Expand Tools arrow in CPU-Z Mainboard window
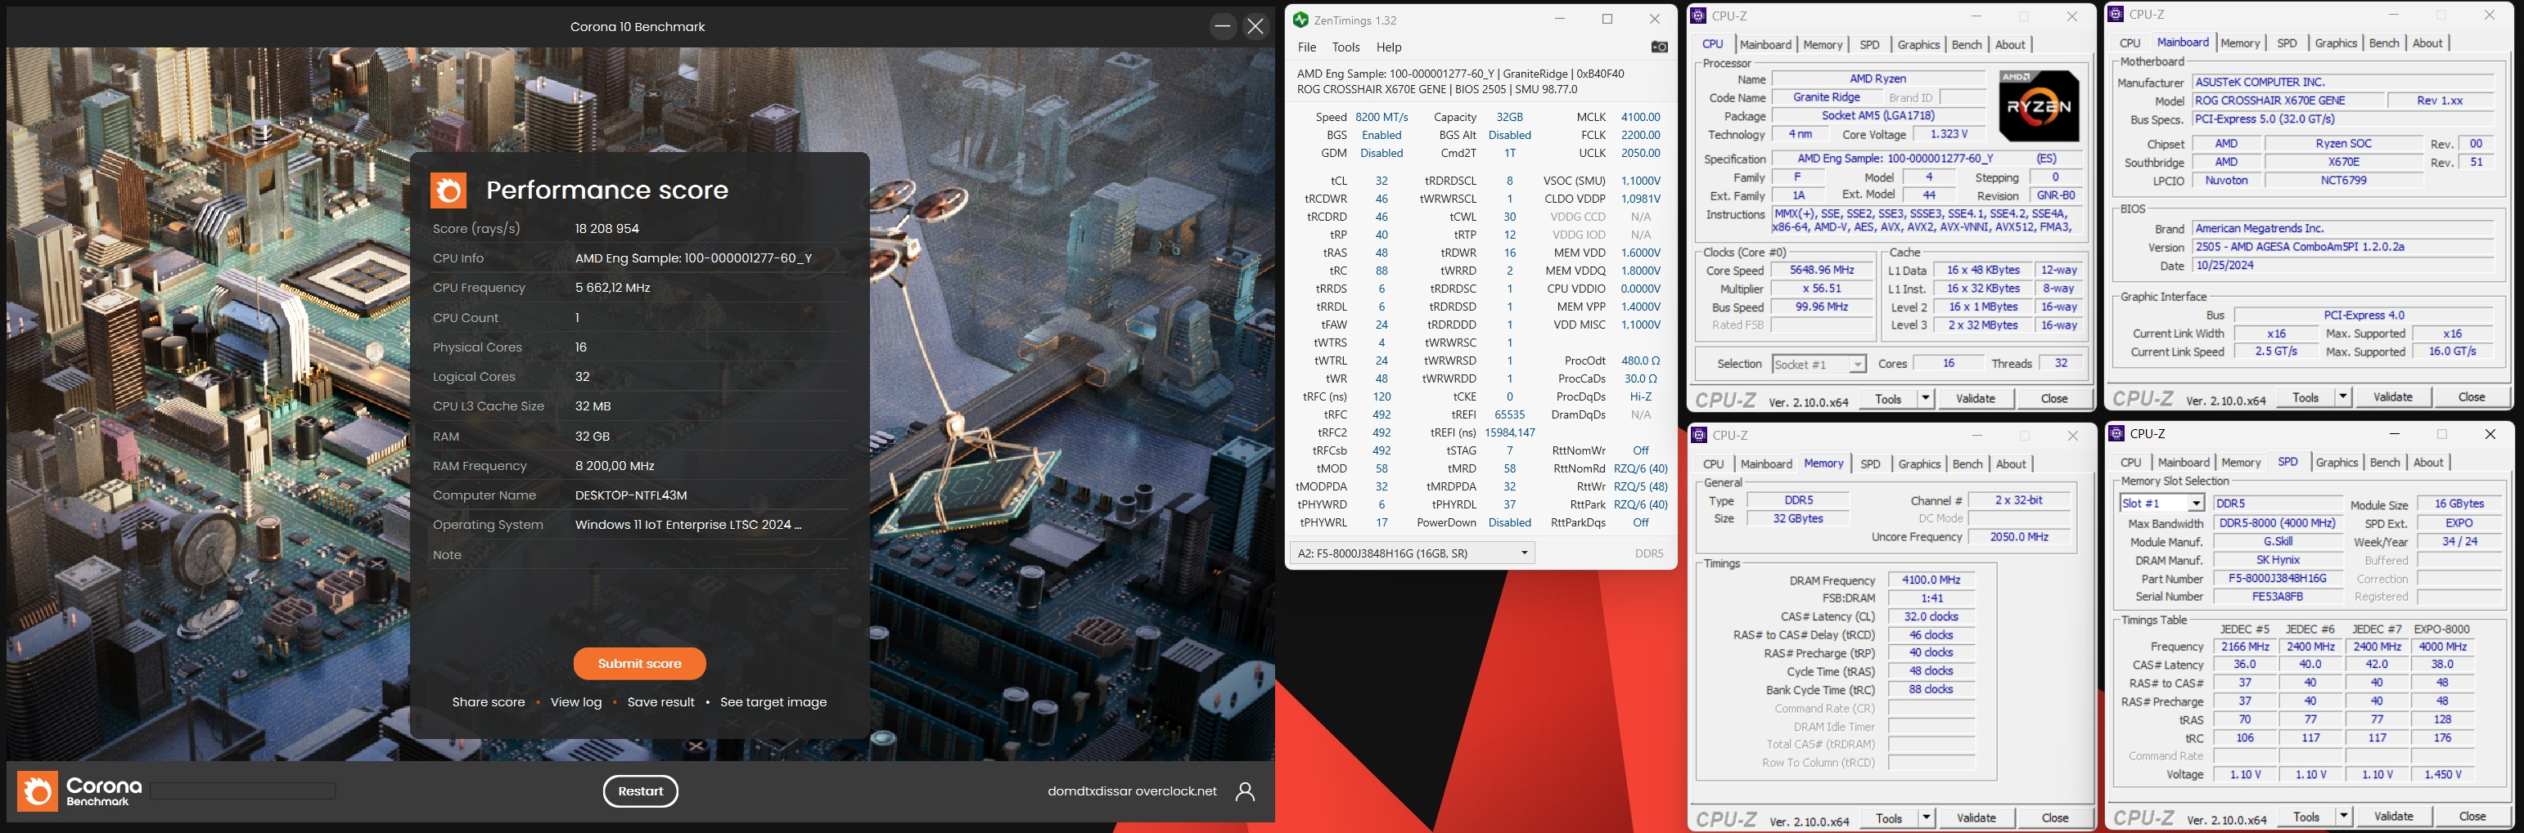The image size is (2524, 833). [2343, 396]
